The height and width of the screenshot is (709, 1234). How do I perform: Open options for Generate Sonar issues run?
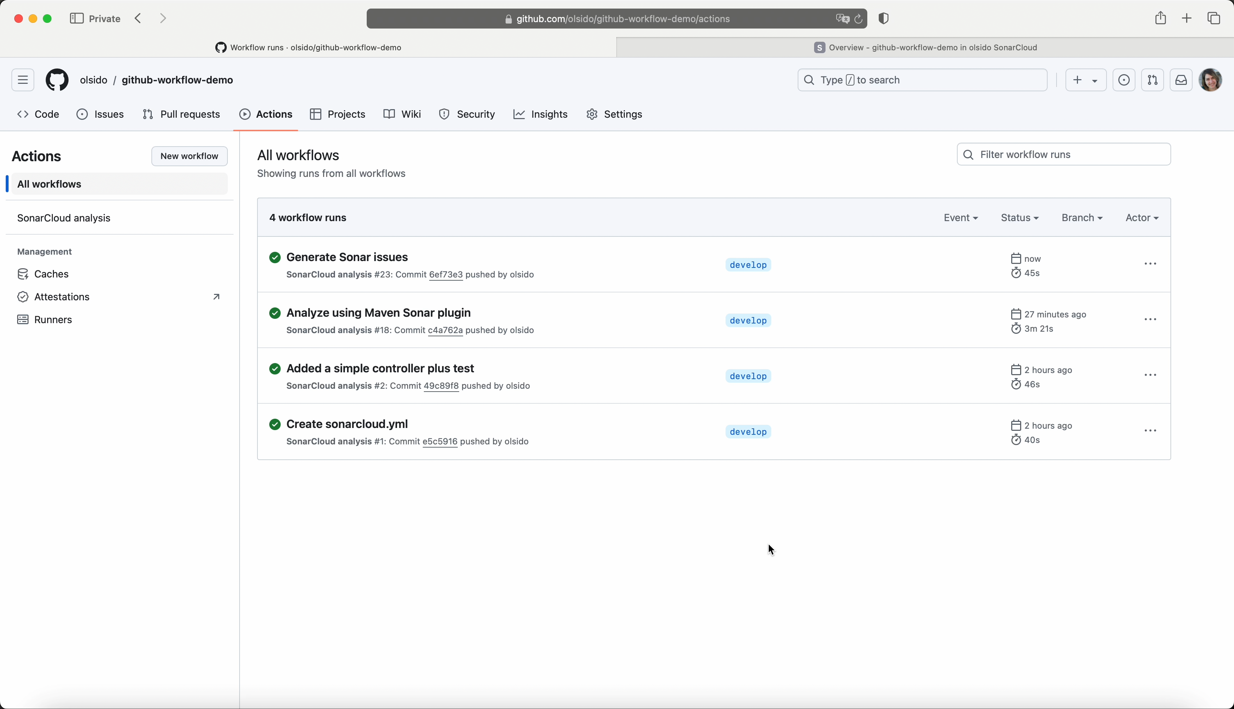pyautogui.click(x=1150, y=264)
